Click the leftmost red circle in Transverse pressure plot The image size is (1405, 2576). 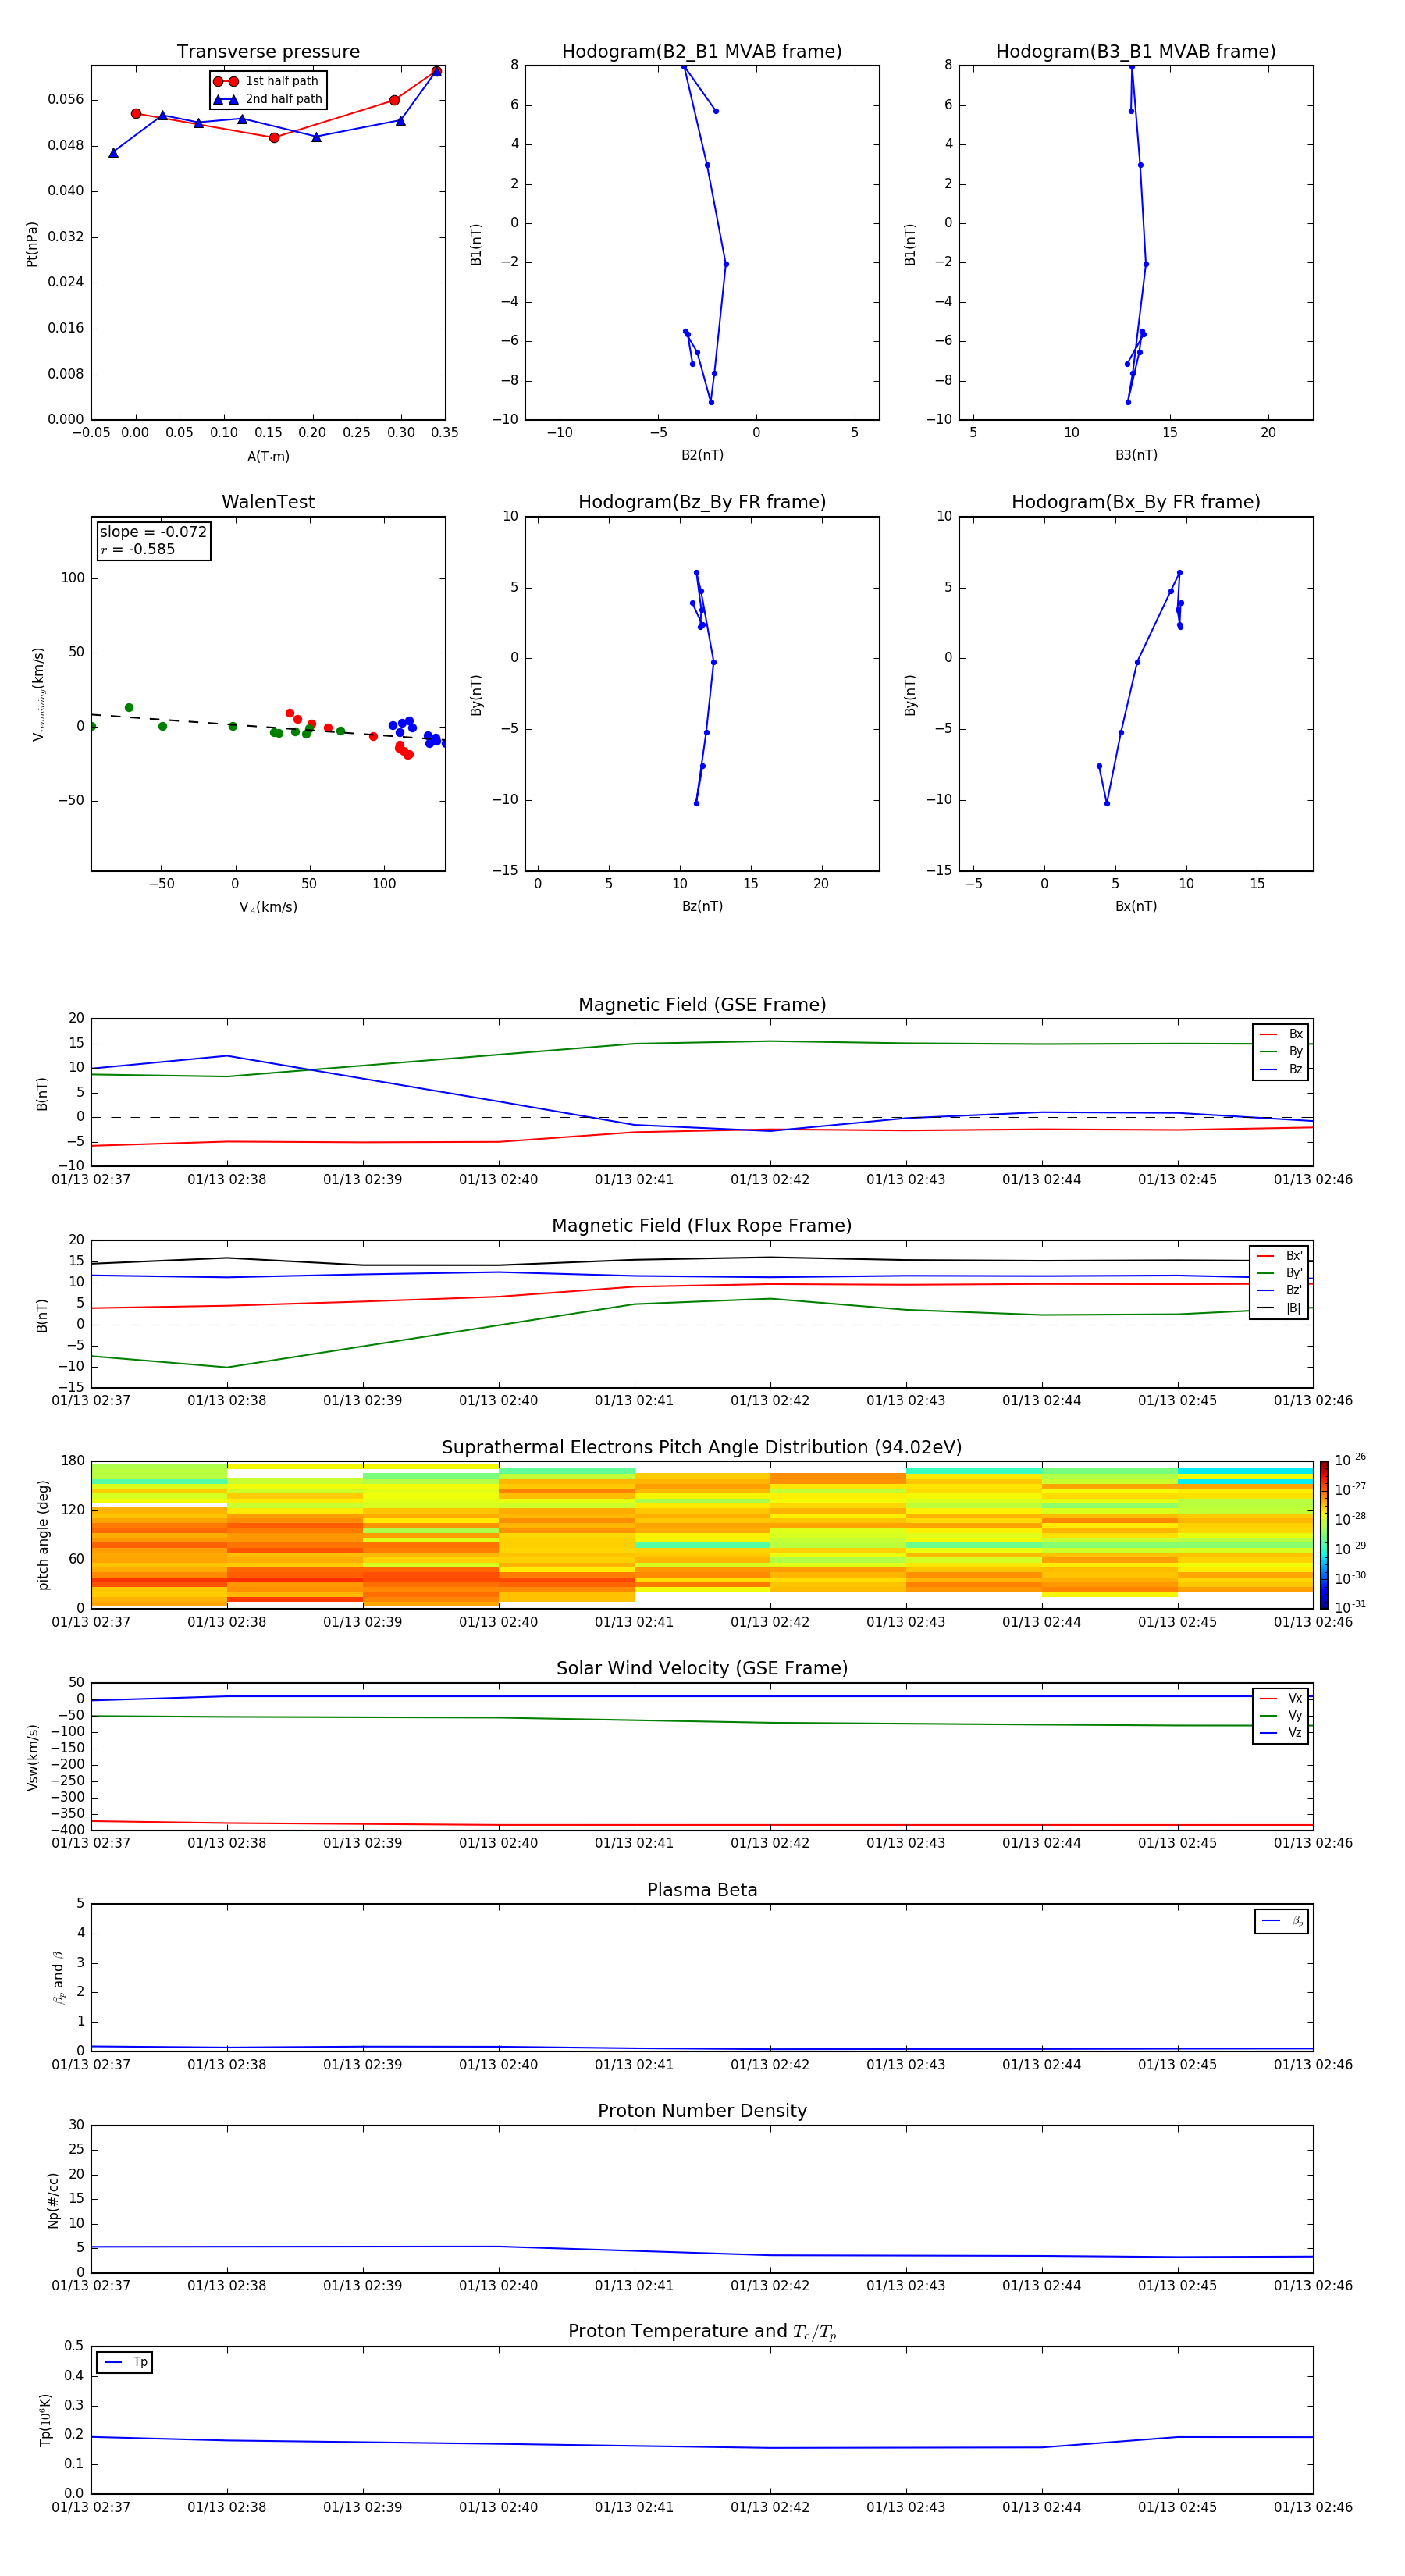coord(136,113)
